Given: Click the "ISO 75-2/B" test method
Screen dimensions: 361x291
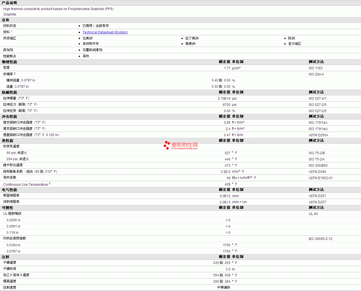Looking at the screenshot, I should pyautogui.click(x=317, y=153).
